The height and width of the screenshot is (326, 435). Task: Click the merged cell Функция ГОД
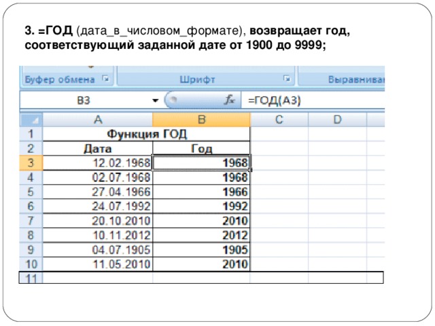(147, 134)
